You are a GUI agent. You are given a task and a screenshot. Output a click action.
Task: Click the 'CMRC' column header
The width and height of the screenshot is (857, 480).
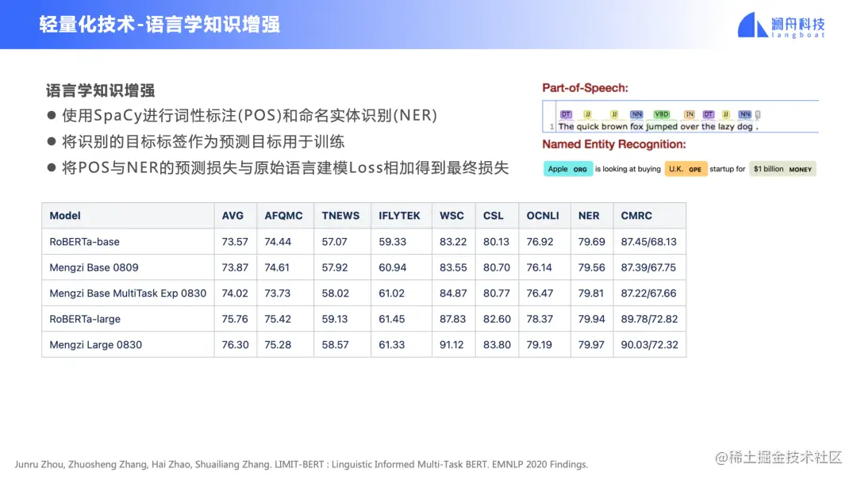(636, 215)
